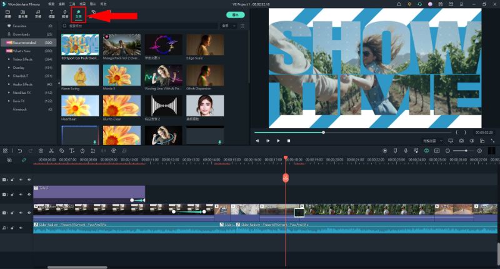This screenshot has width=500, height=269.
Task: Select Blur to Clear effect thumbnail
Action: click(x=122, y=105)
